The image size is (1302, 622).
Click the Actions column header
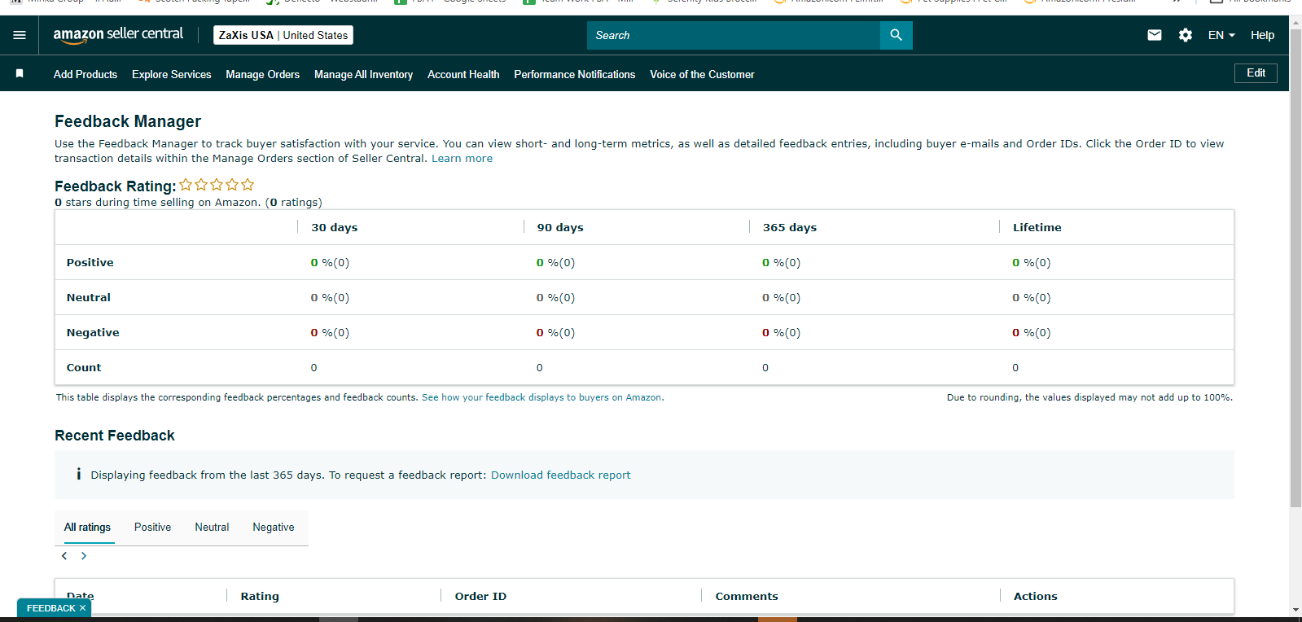click(x=1036, y=597)
